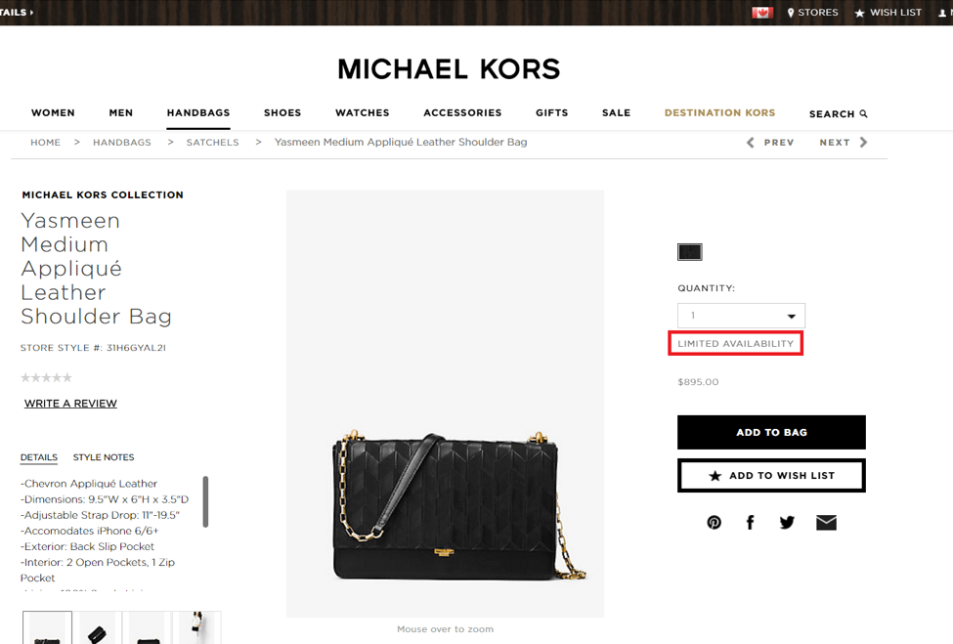This screenshot has width=953, height=644.
Task: Share product on Pinterest
Action: (715, 523)
